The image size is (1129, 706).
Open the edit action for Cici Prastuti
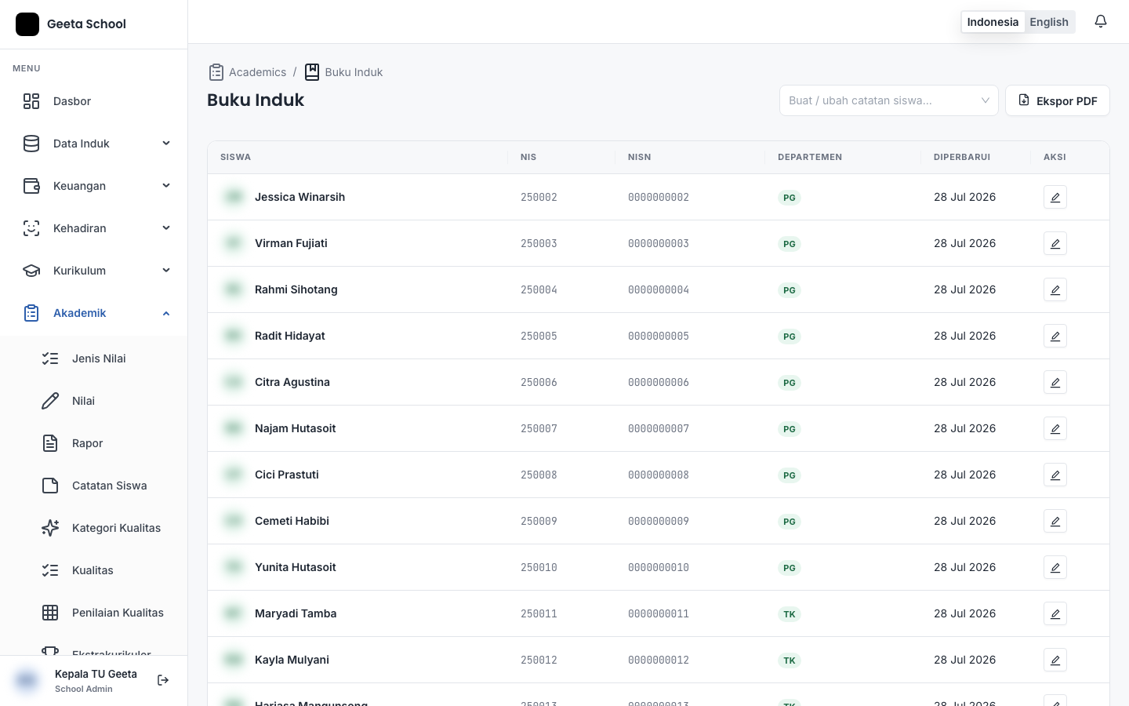1055,475
